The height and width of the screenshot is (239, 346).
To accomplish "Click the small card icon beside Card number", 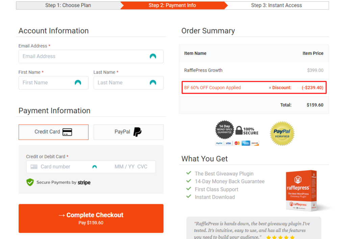I will coord(34,167).
